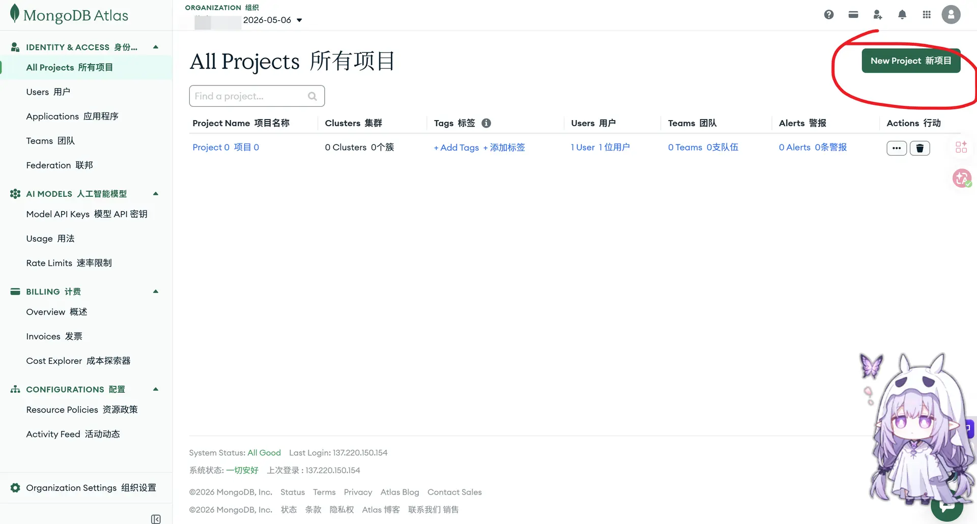Click the Identity & Access section icon
The width and height of the screenshot is (977, 524).
pos(15,47)
